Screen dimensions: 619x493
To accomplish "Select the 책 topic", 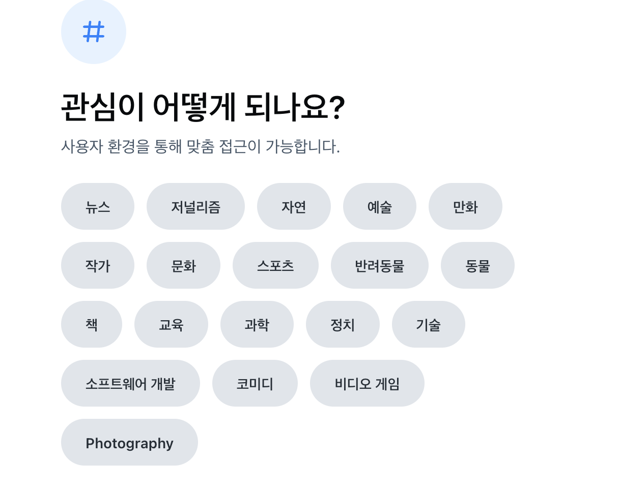I will pyautogui.click(x=92, y=324).
